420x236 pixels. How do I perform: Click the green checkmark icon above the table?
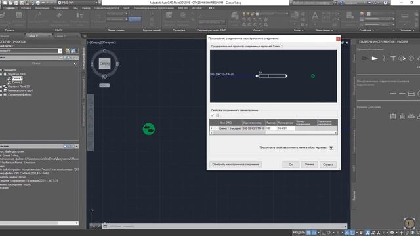tap(213, 115)
